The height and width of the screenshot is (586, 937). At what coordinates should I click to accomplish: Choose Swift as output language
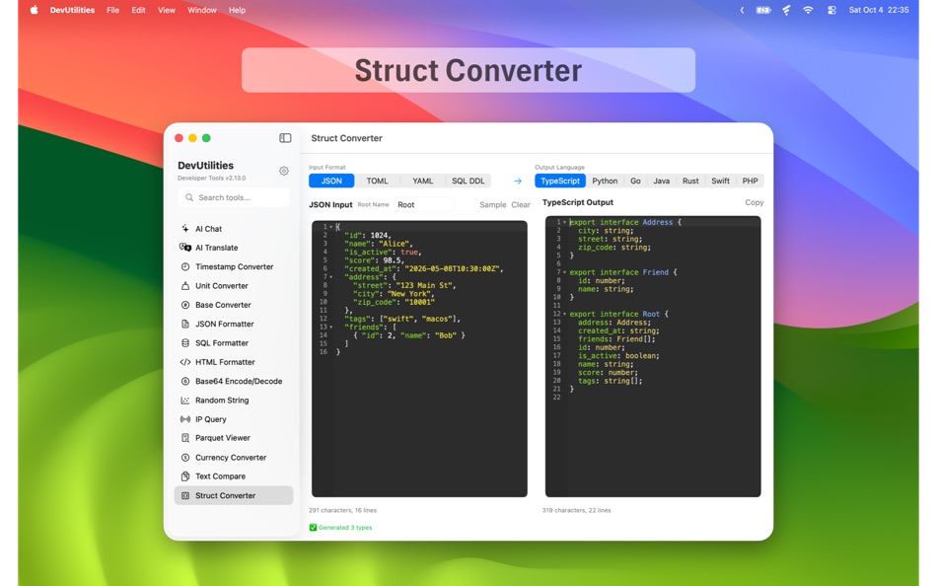coord(720,181)
